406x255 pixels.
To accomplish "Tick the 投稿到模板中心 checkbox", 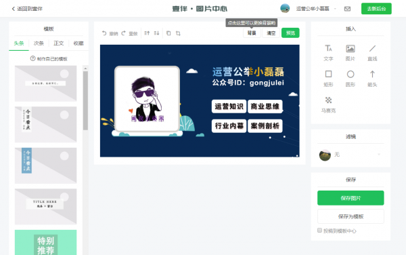I will pyautogui.click(x=320, y=231).
